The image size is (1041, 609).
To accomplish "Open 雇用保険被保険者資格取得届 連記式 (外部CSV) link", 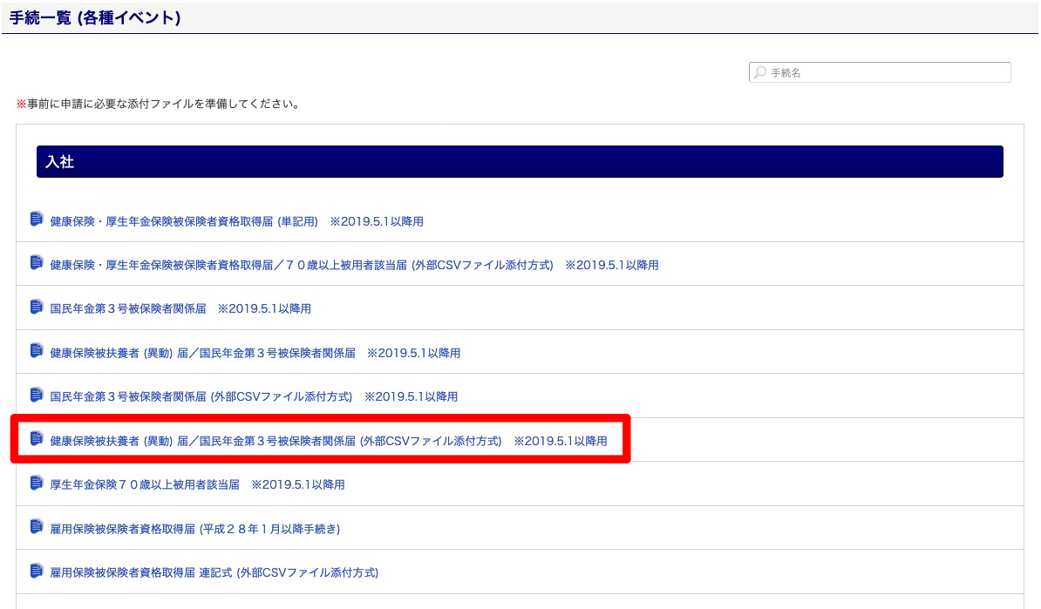I will (x=214, y=572).
